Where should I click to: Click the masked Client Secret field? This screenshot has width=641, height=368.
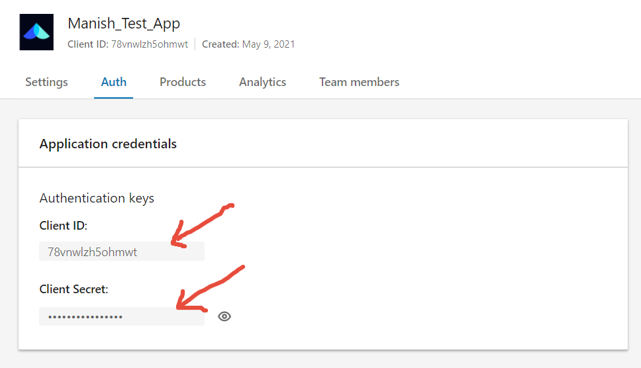point(122,316)
